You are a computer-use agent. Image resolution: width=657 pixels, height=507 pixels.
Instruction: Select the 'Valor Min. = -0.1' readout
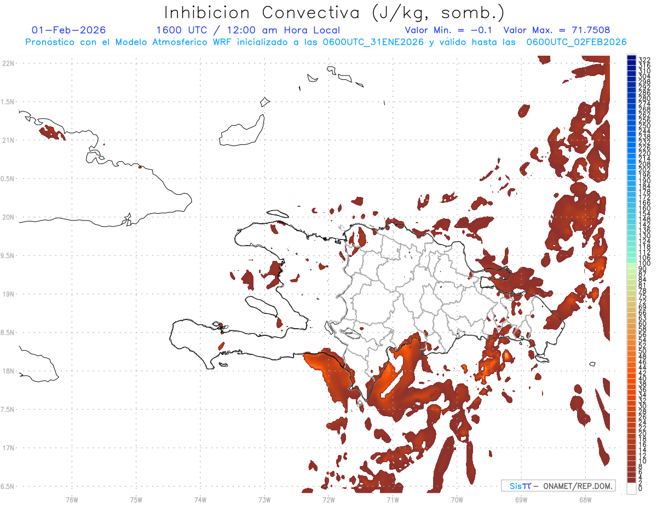[x=448, y=30]
